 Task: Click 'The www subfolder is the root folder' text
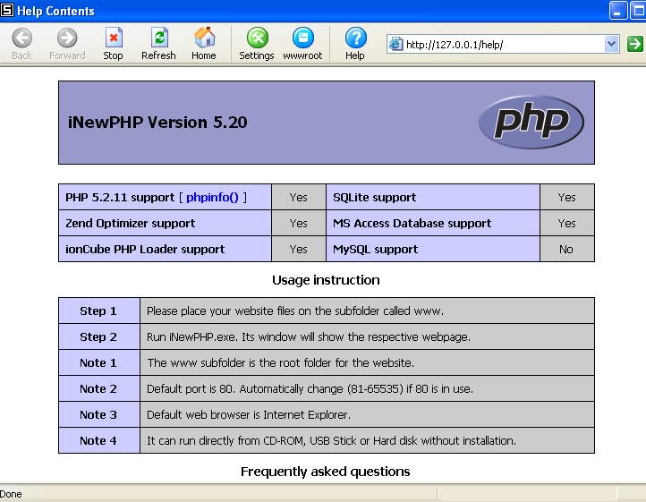(x=281, y=362)
